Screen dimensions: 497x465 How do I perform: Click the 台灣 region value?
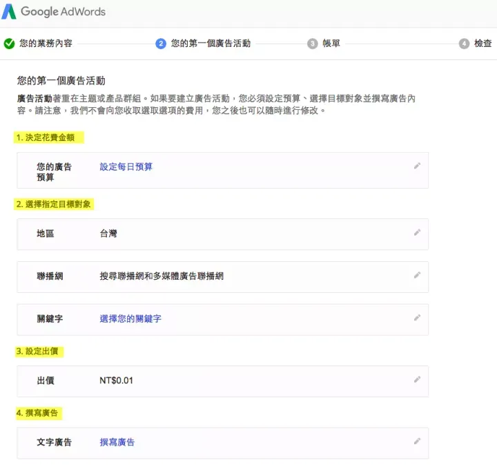tap(108, 234)
